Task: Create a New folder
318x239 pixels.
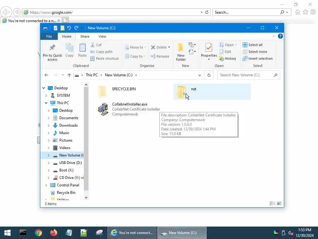Action: click(181, 52)
